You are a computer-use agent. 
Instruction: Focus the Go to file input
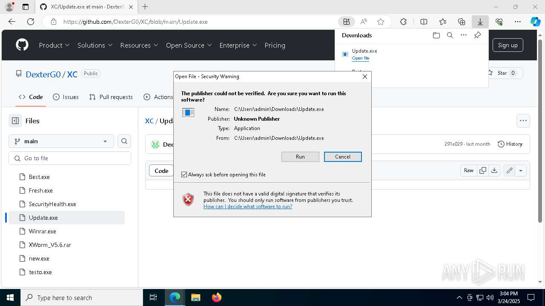pyautogui.click(x=70, y=158)
